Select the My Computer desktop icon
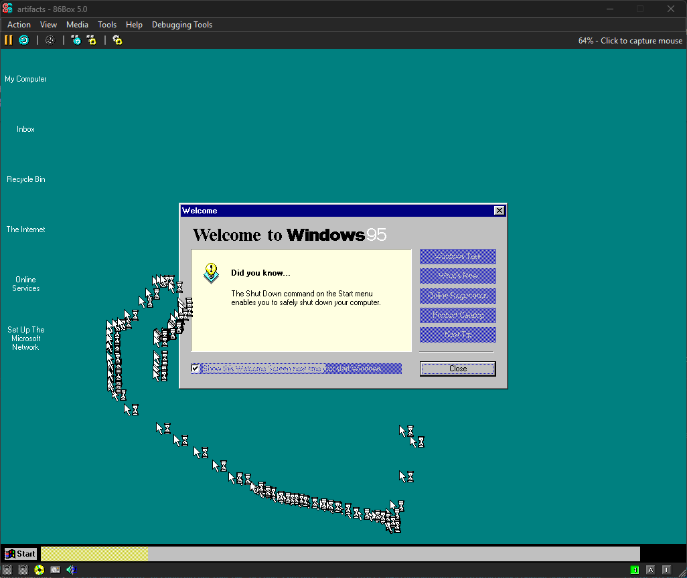The width and height of the screenshot is (687, 578). [x=25, y=79]
